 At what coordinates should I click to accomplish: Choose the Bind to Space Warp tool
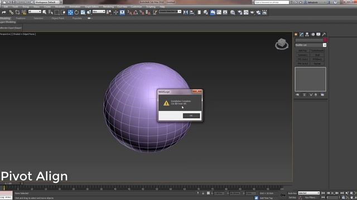point(23,12)
